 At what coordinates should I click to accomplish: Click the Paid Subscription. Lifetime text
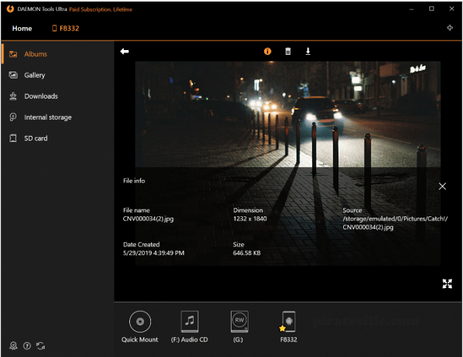101,9
